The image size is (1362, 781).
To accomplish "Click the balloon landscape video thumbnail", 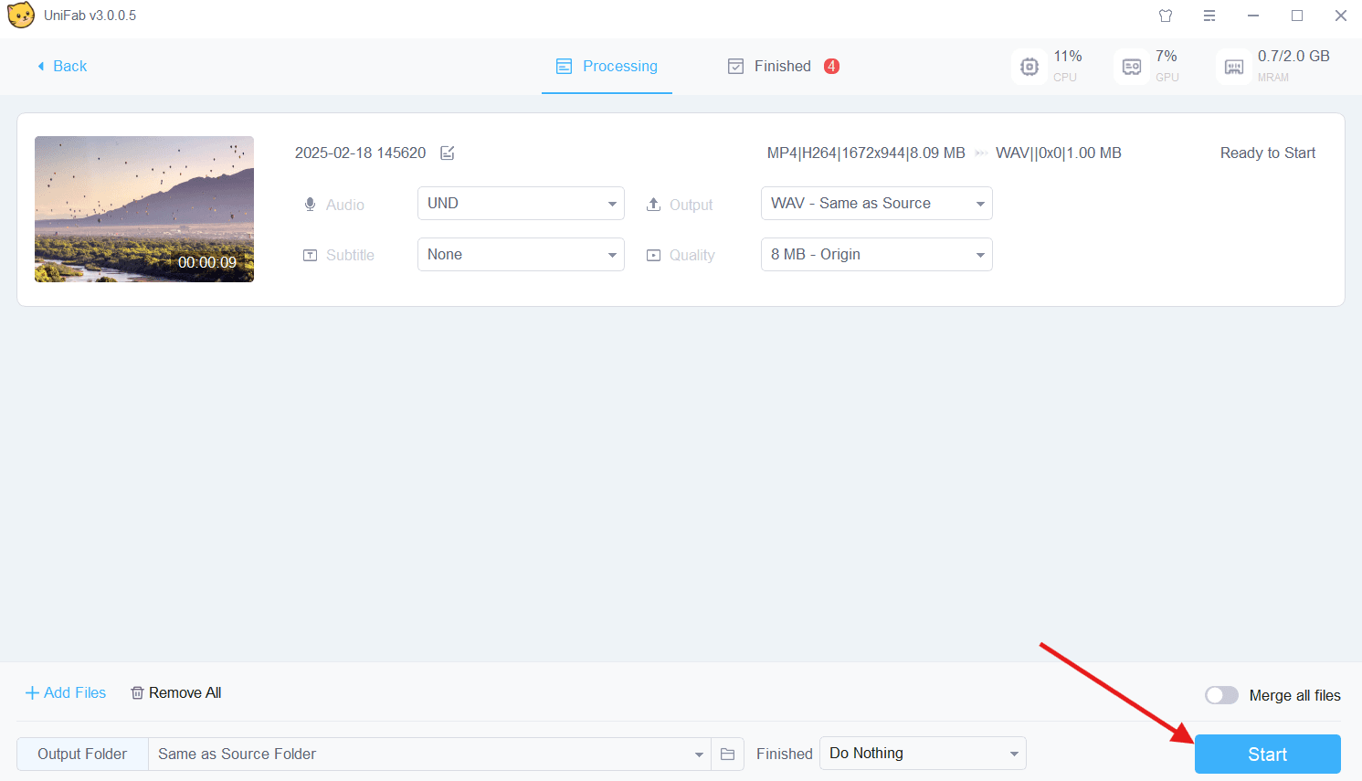I will coord(144,209).
